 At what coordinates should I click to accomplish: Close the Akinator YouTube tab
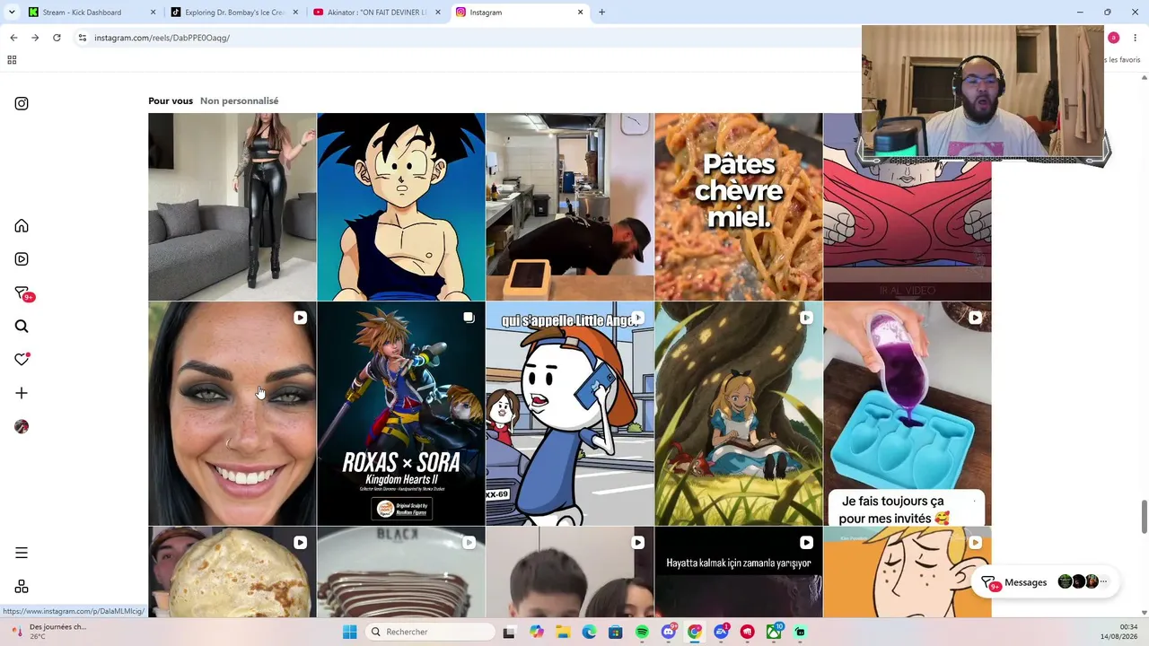[x=438, y=13]
